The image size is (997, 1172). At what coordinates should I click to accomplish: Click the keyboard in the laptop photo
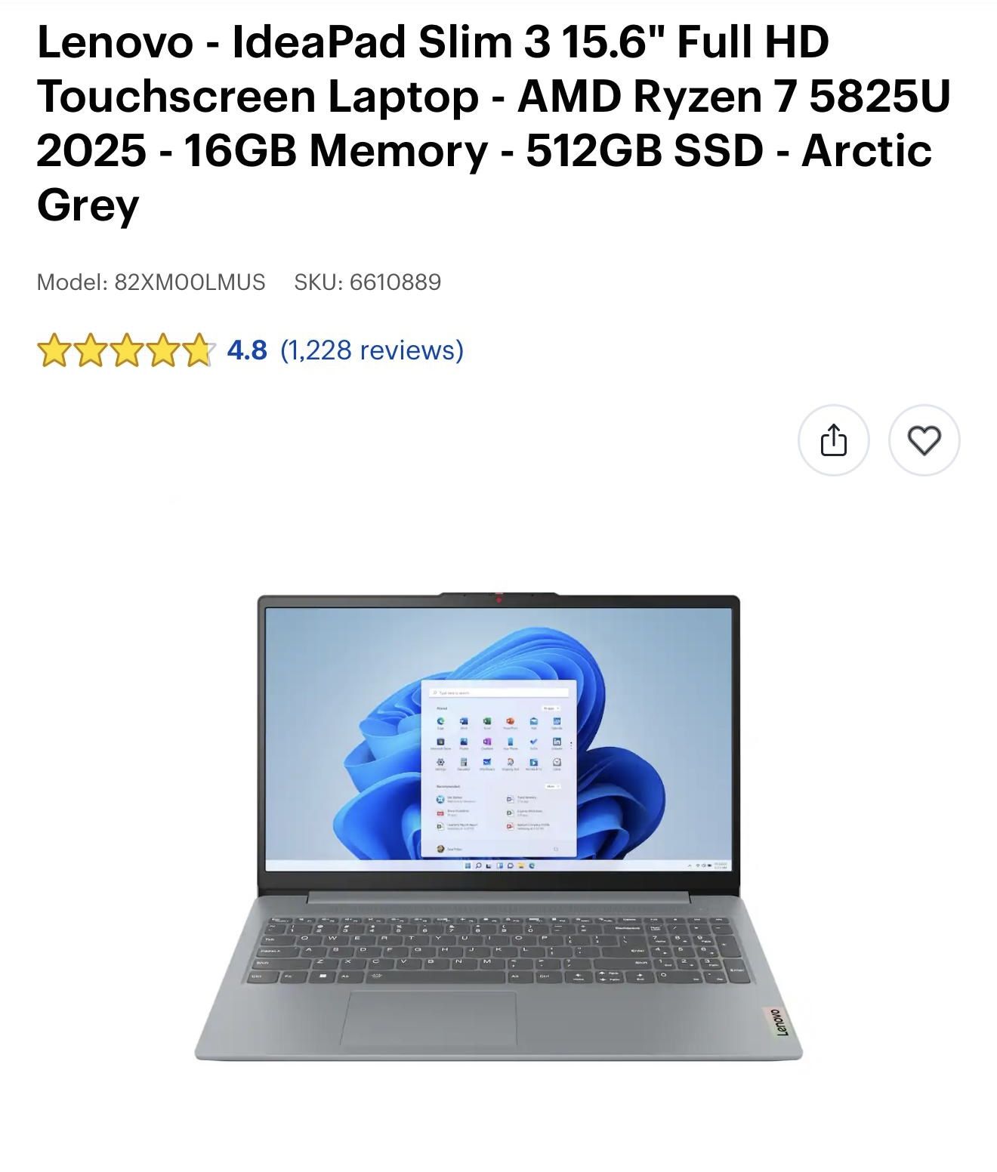tap(497, 949)
